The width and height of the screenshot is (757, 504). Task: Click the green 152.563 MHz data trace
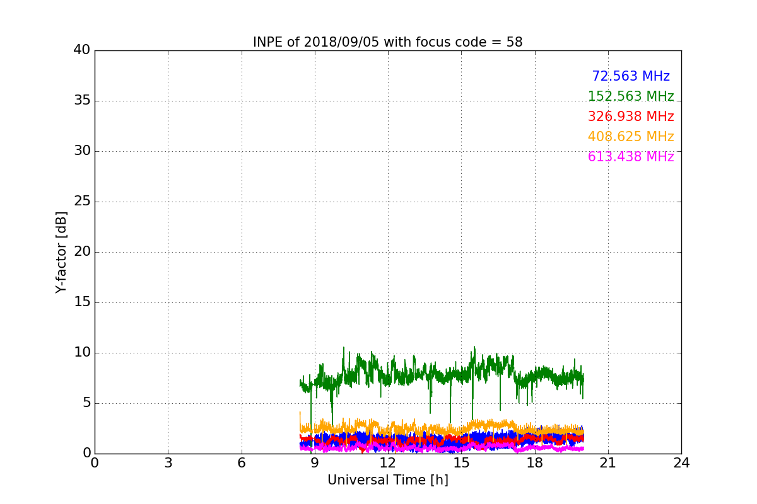(x=442, y=376)
